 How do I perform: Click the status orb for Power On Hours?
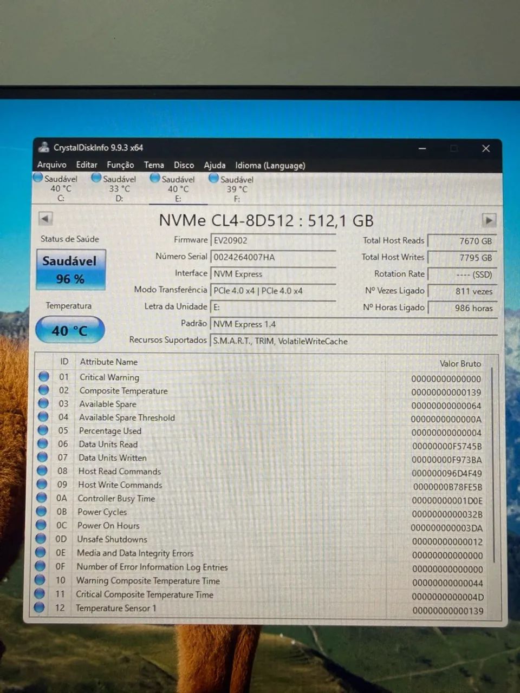pyautogui.click(x=41, y=525)
